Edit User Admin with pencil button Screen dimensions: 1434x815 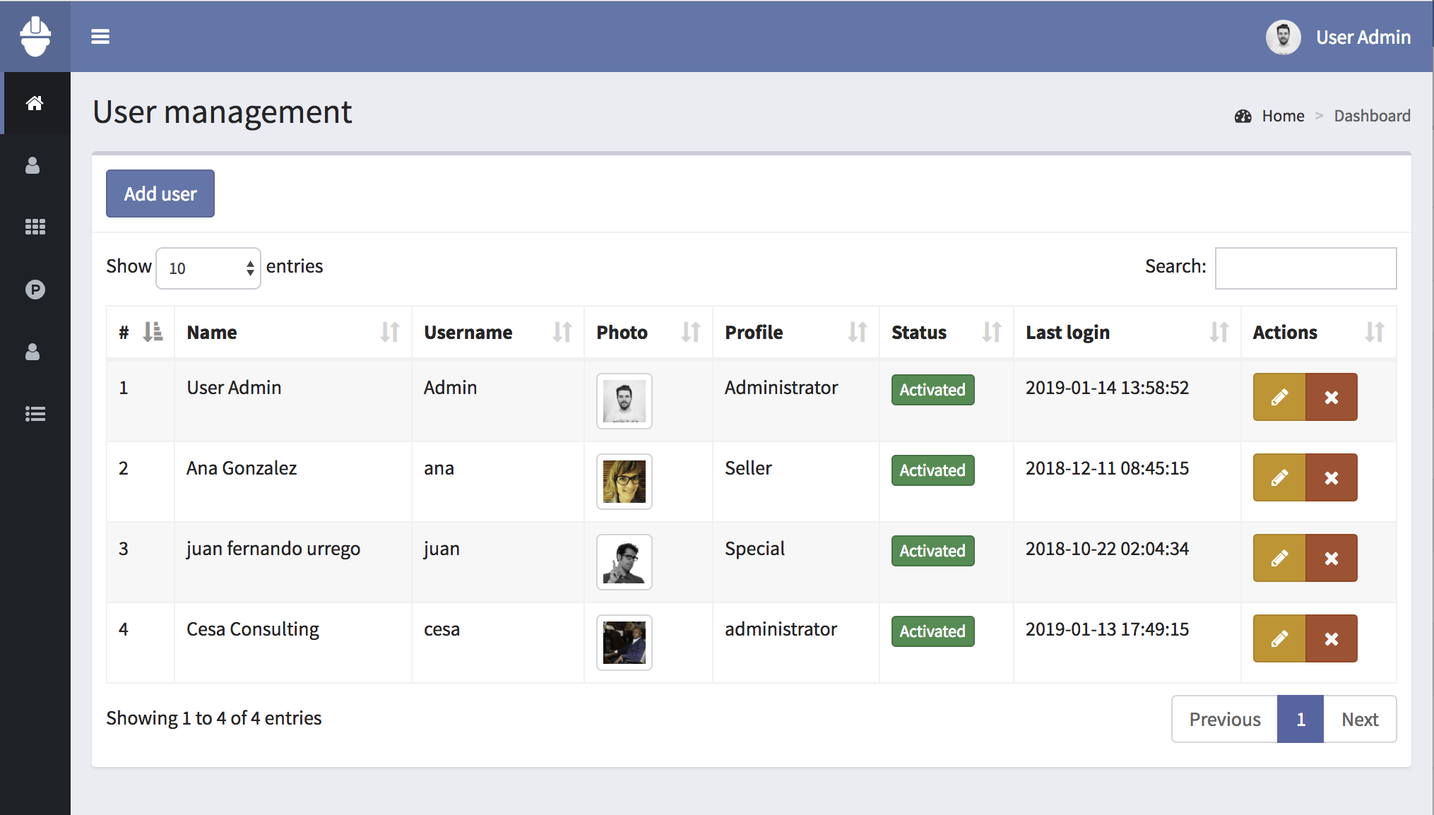point(1279,397)
